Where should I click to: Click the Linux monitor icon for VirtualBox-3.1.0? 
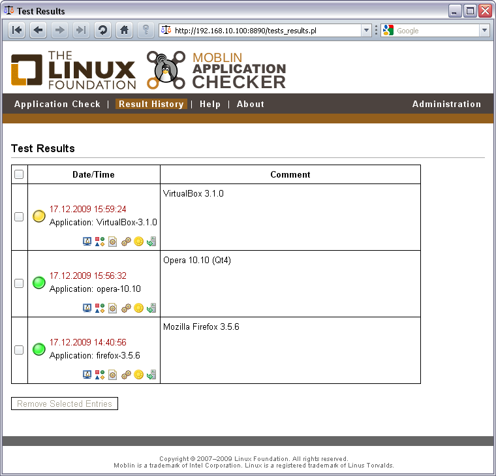pos(87,242)
